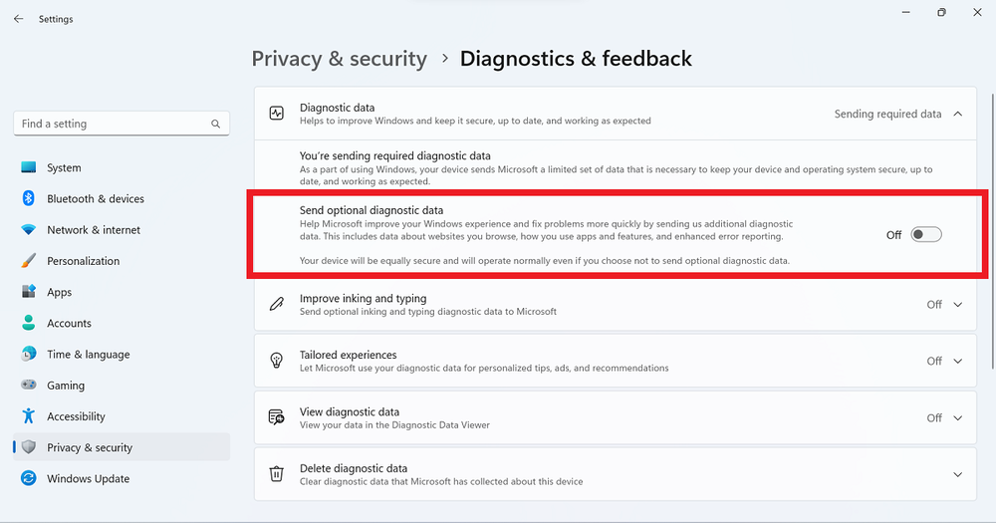This screenshot has height=523, width=996.
Task: Click the Windows Update sync icon
Action: [x=29, y=478]
